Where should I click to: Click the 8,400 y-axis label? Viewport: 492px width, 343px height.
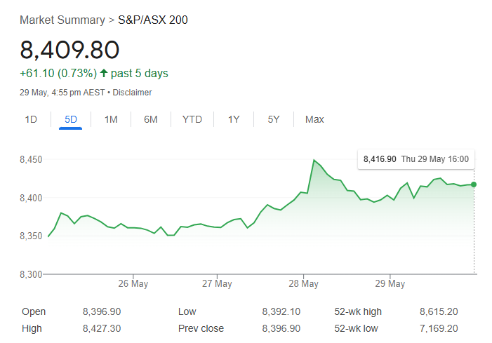[x=31, y=198]
